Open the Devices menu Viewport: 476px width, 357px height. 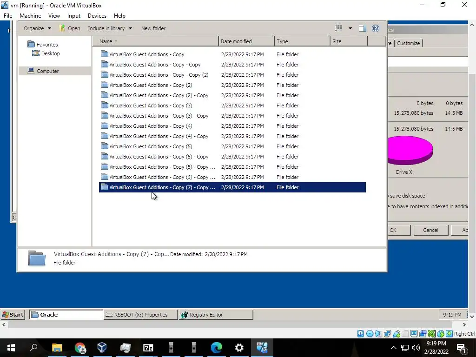click(97, 16)
